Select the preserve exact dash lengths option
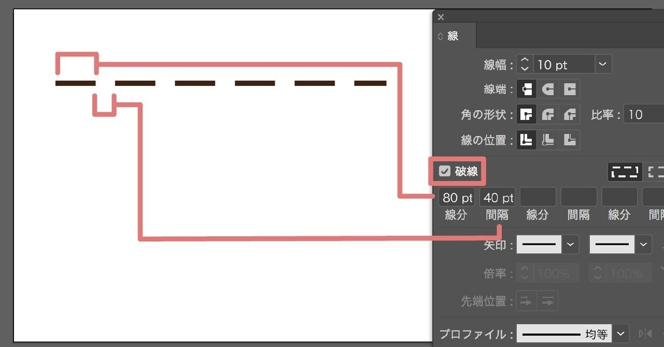 pos(625,171)
